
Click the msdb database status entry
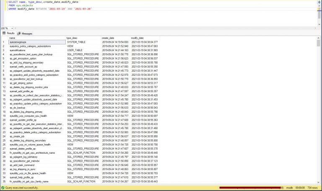point(289,188)
